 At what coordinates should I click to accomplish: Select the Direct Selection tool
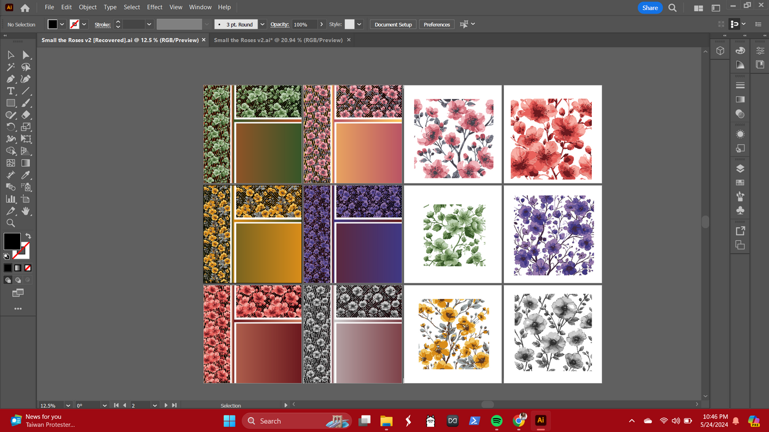click(26, 55)
